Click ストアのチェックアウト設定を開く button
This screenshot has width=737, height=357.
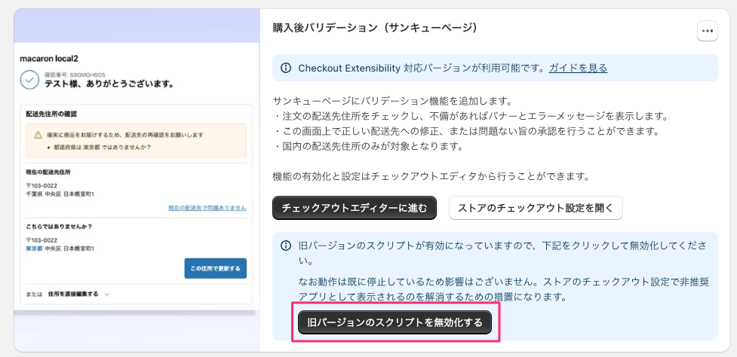pyautogui.click(x=536, y=207)
